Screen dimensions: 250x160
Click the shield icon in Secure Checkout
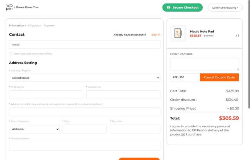click(168, 7)
